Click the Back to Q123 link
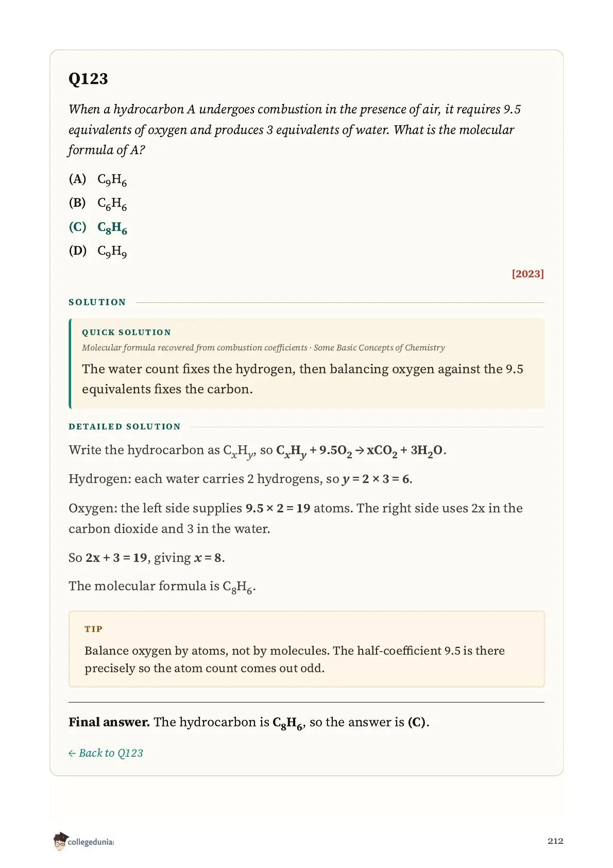This screenshot has height=868, width=613. (106, 753)
